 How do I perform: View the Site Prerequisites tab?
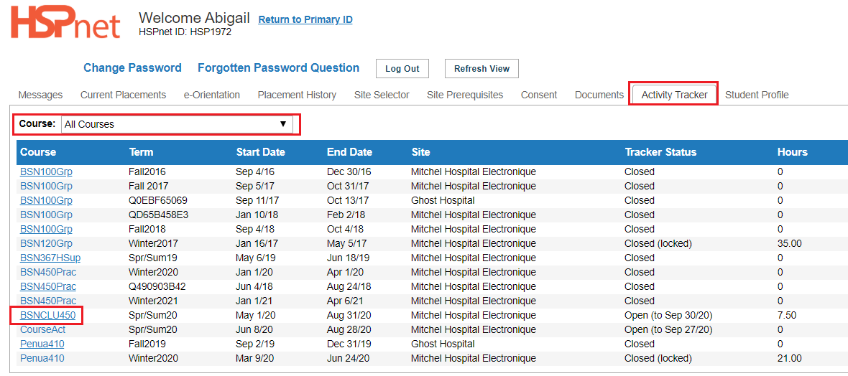click(465, 95)
